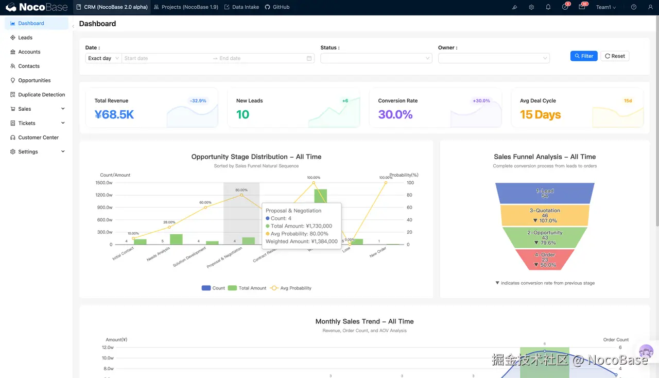
Task: Open the notifications bell icon
Action: [x=548, y=7]
